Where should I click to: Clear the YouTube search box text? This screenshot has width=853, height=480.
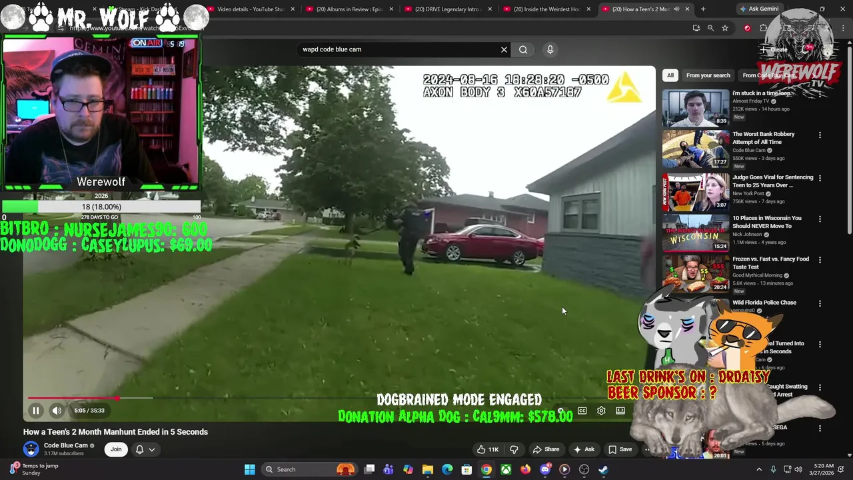point(504,49)
